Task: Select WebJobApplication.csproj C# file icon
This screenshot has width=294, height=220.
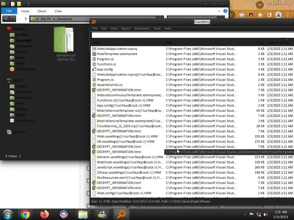Action: point(94,49)
